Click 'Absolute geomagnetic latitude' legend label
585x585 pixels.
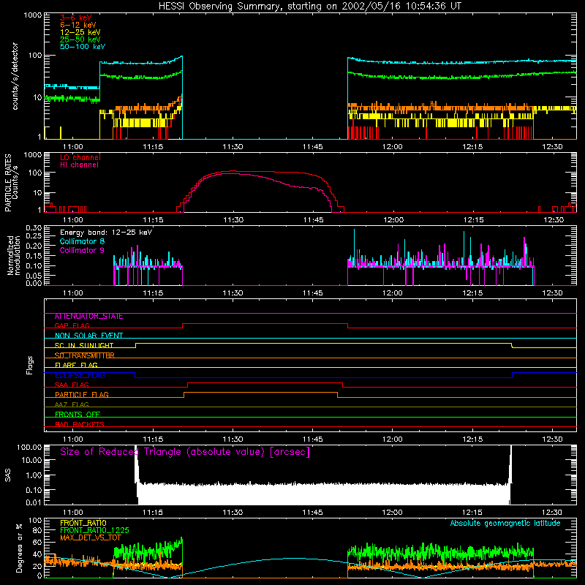[x=505, y=524]
